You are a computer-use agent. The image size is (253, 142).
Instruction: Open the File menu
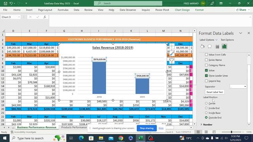(5, 10)
